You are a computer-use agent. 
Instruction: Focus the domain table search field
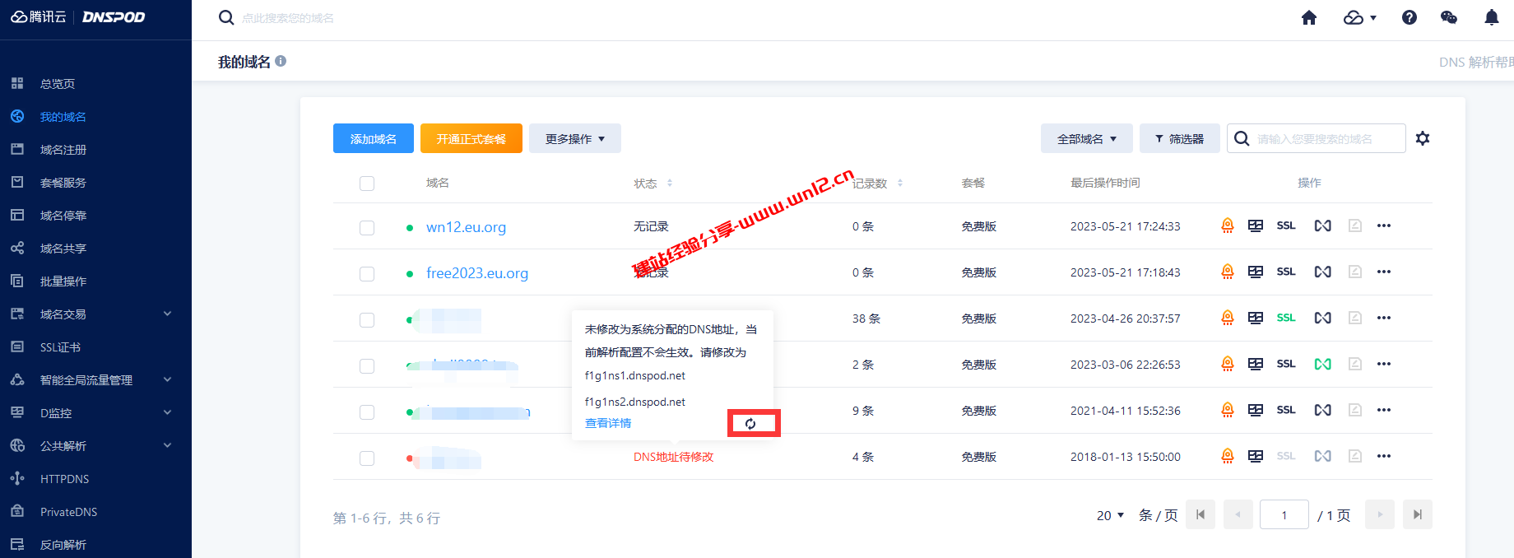[1317, 138]
